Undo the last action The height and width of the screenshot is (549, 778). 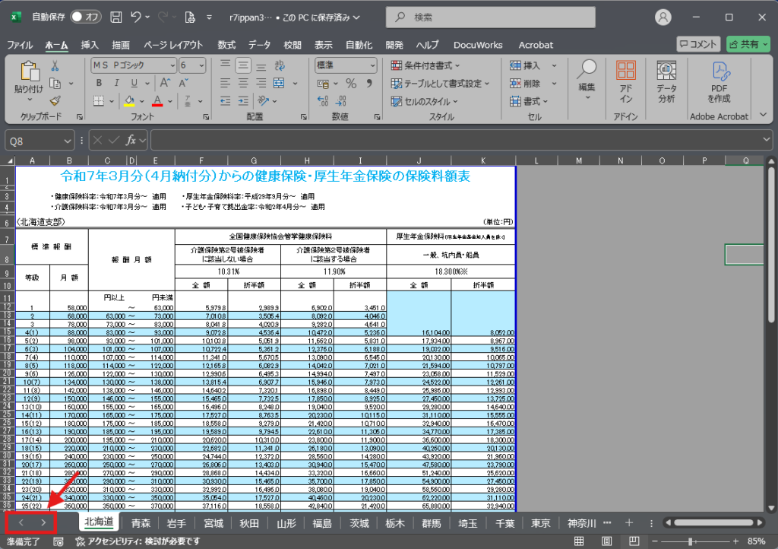click(136, 17)
